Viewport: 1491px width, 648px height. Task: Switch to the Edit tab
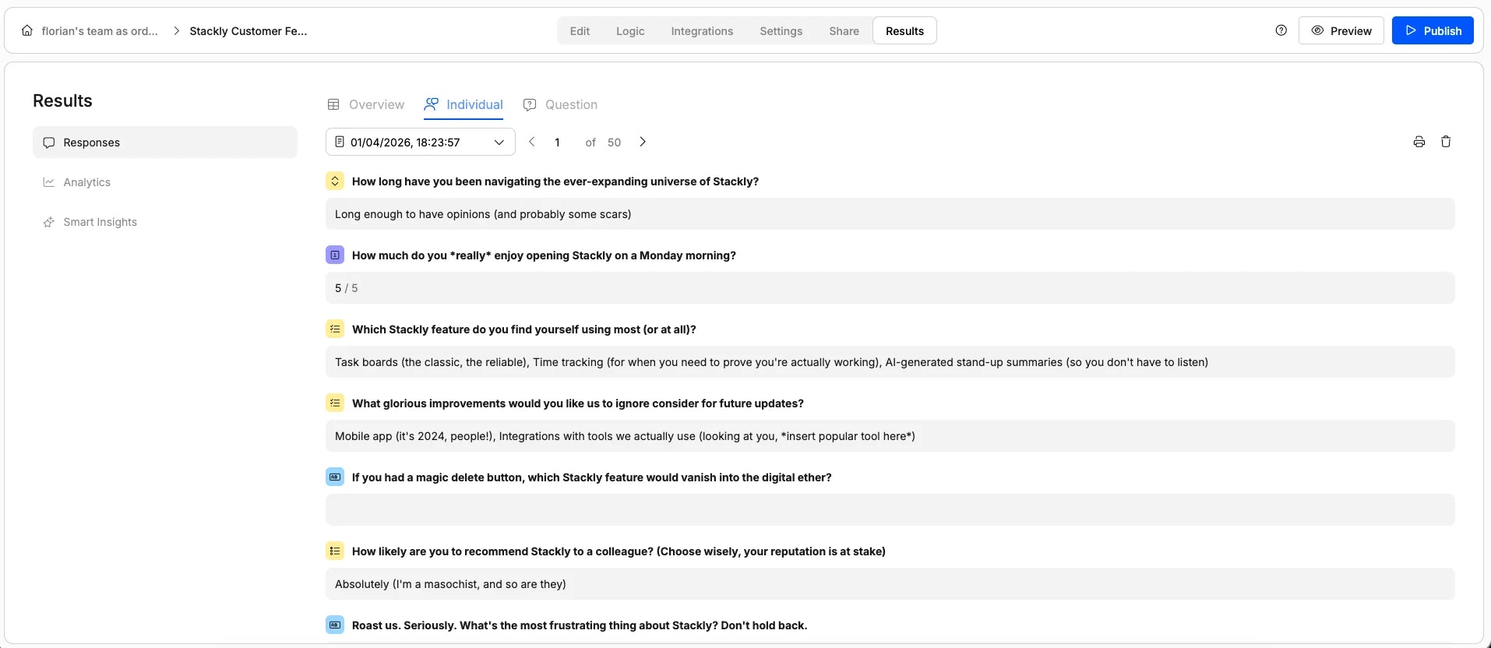point(580,31)
